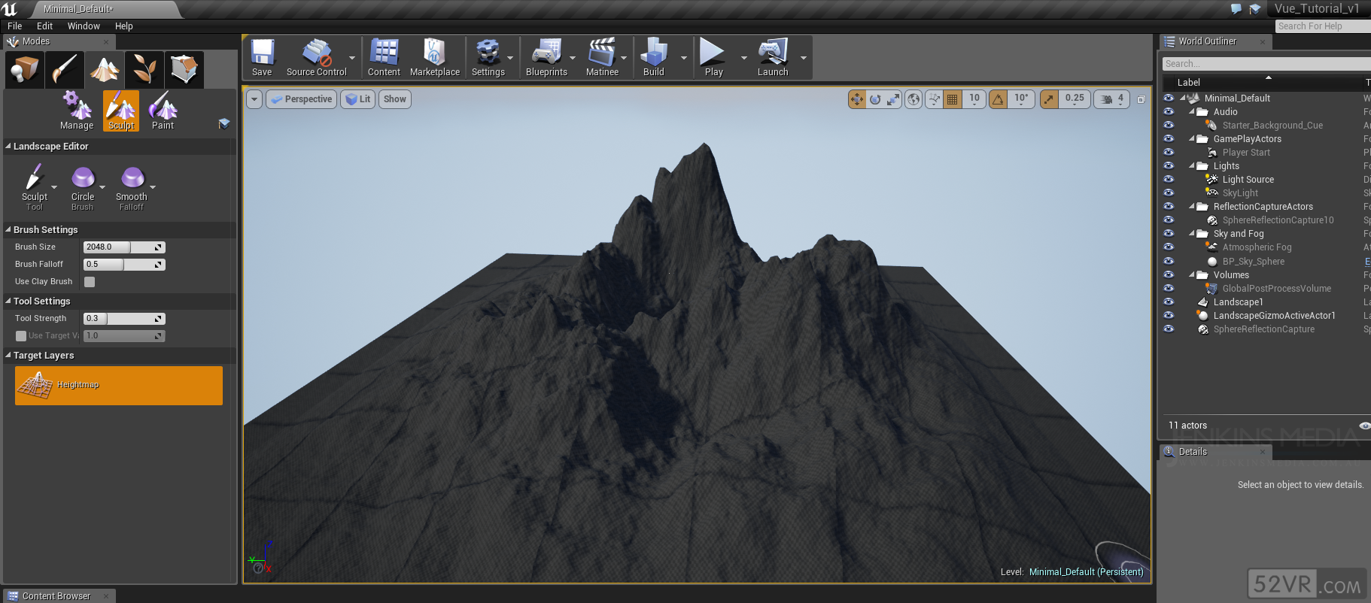Open the Show flags menu
Image resolution: width=1371 pixels, height=603 pixels.
(395, 99)
